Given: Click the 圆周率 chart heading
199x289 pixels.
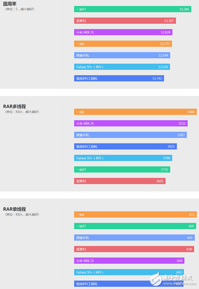Looking at the screenshot, I should coord(10,4).
